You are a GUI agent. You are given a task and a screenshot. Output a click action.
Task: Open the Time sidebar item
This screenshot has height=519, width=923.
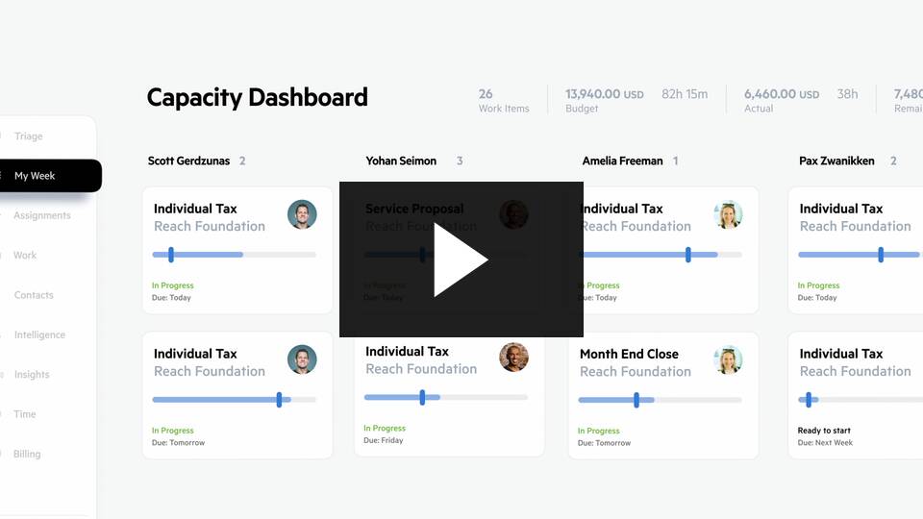25,414
